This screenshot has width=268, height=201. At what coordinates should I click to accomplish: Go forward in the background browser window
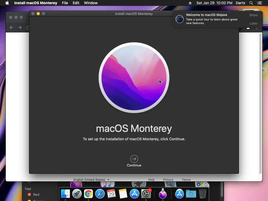(20, 27)
